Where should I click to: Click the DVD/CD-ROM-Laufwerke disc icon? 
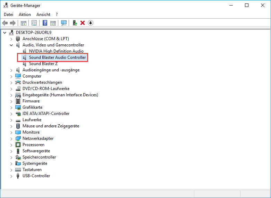tap(18, 89)
